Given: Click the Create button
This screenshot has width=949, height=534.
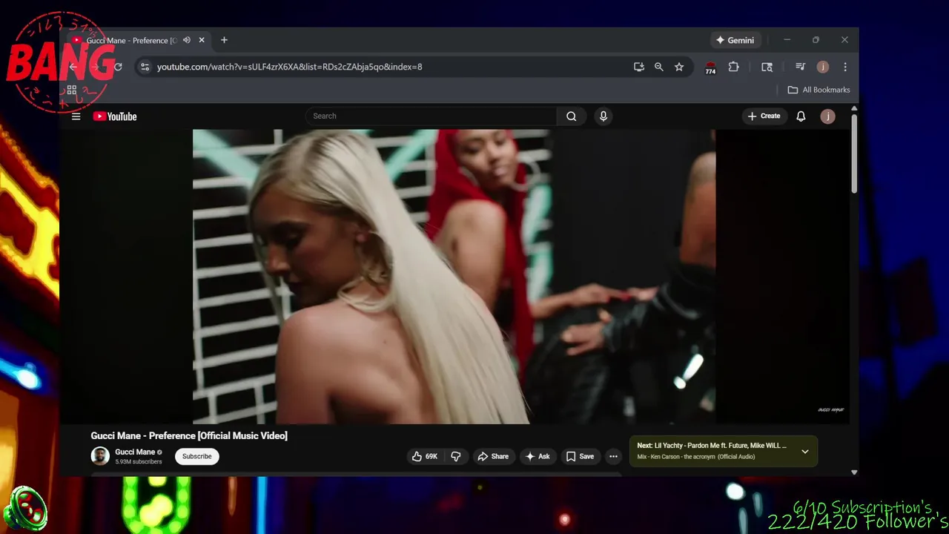Looking at the screenshot, I should [764, 116].
